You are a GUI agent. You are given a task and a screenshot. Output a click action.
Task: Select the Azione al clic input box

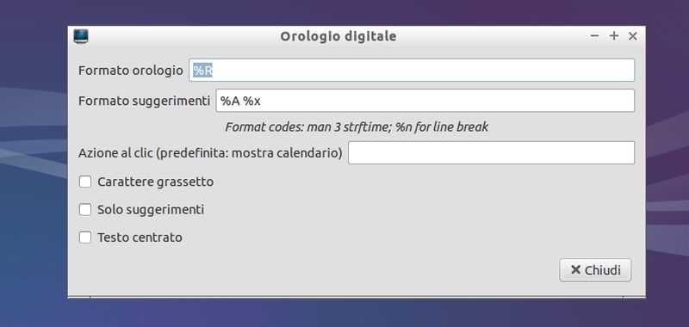pyautogui.click(x=491, y=153)
